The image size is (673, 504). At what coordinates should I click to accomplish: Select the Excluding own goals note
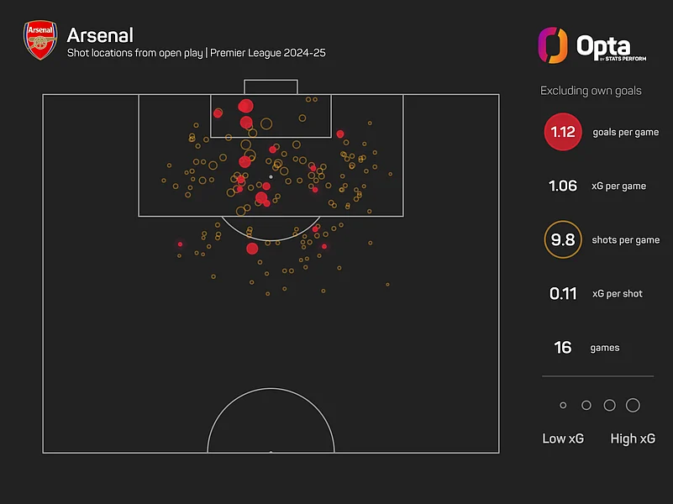[x=591, y=91]
